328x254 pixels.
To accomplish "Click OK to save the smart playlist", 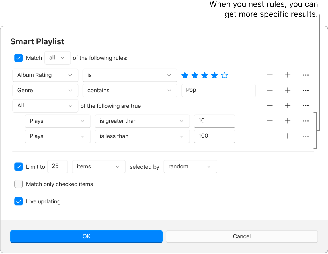I will pyautogui.click(x=86, y=236).
